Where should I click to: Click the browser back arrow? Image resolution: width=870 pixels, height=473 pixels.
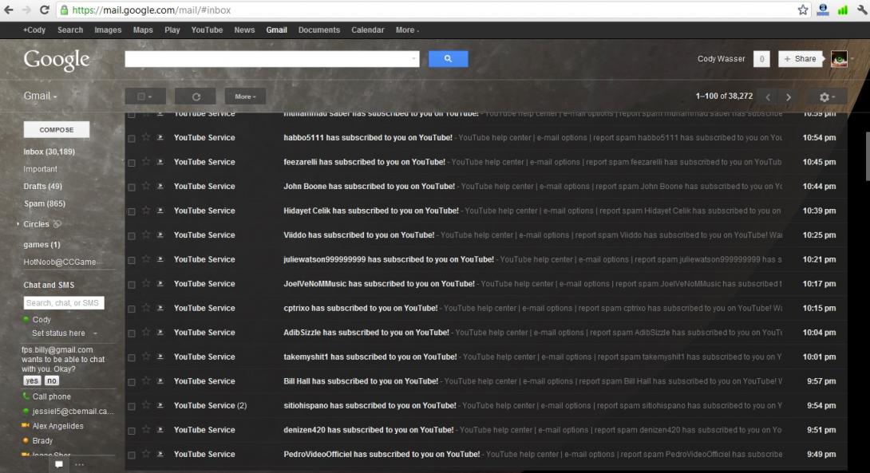coord(8,10)
